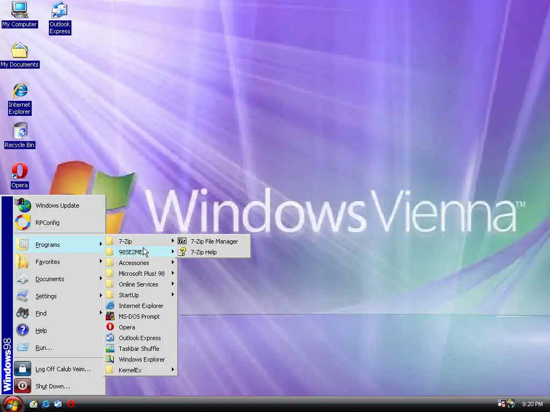Open the Online Services program folder
550x412 pixels.
(x=141, y=284)
